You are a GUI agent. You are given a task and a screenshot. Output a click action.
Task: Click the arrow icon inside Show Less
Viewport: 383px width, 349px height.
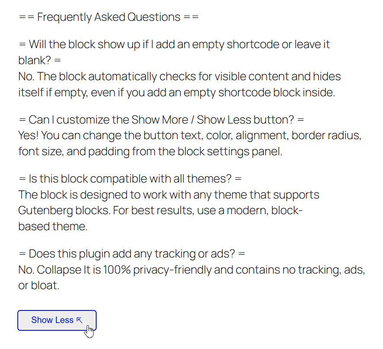tap(79, 320)
